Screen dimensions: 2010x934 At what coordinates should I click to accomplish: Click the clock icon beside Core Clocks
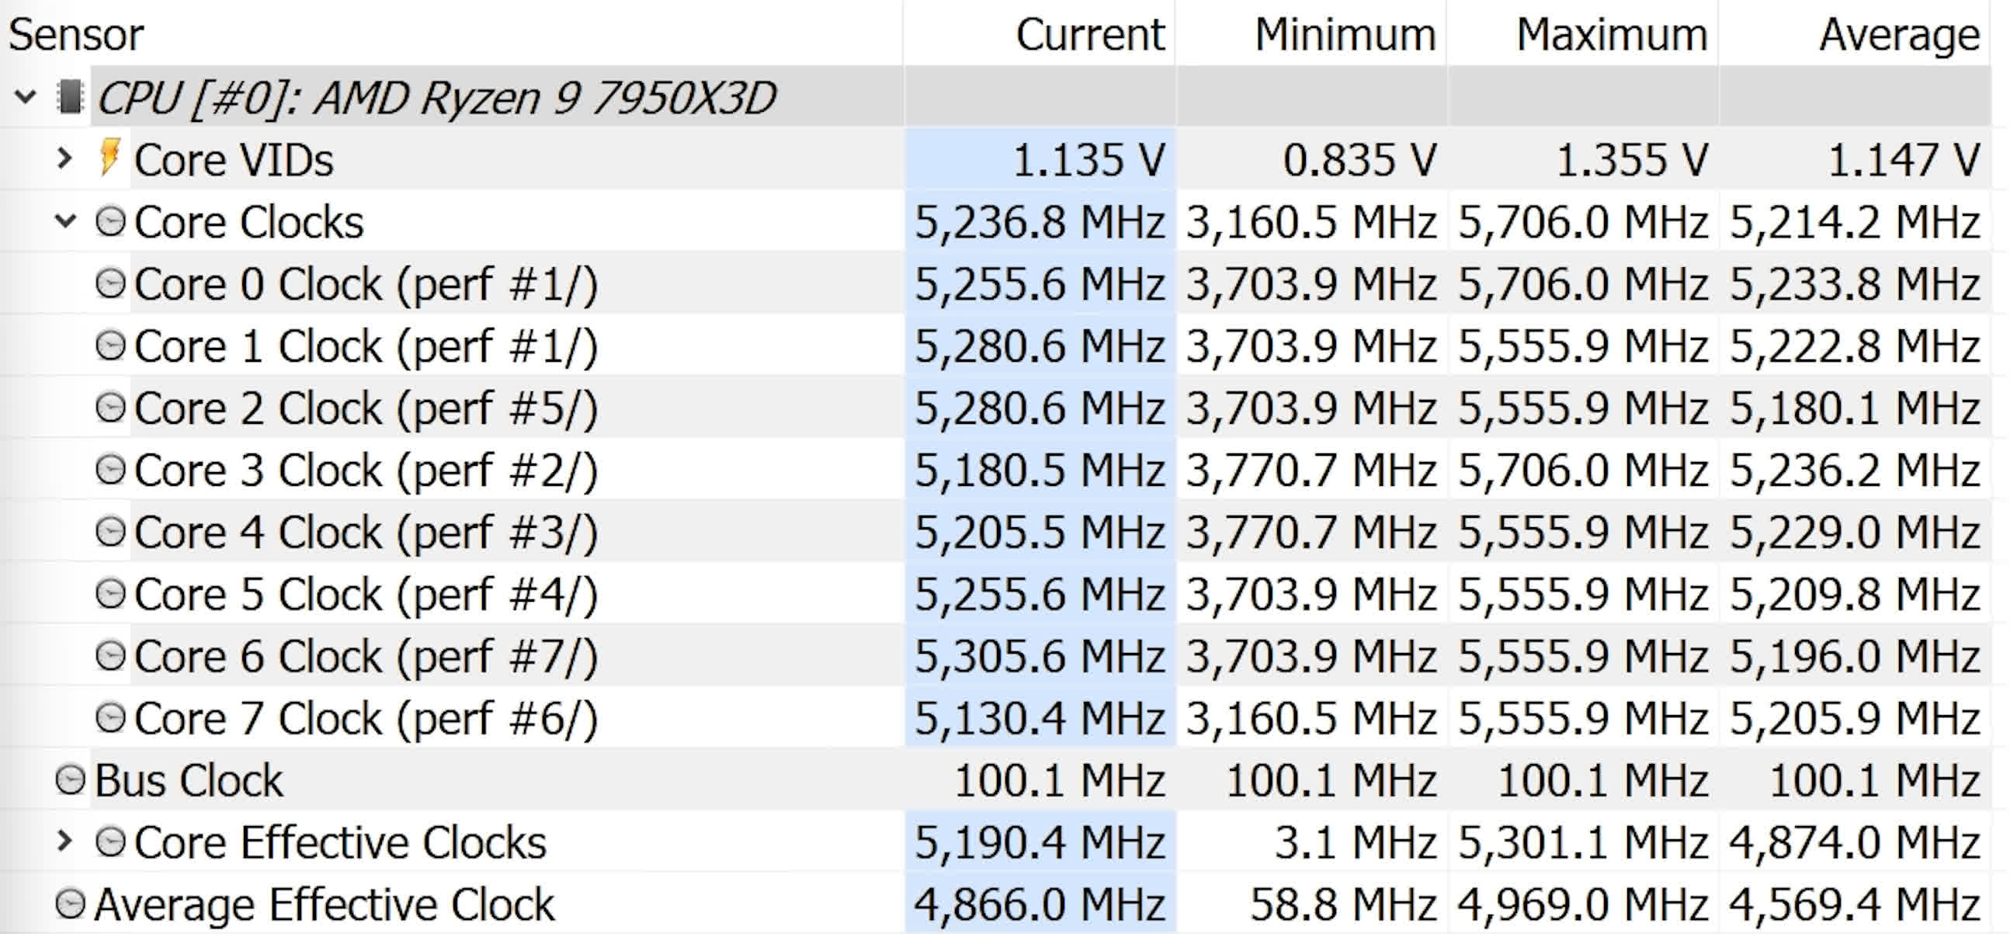[110, 221]
